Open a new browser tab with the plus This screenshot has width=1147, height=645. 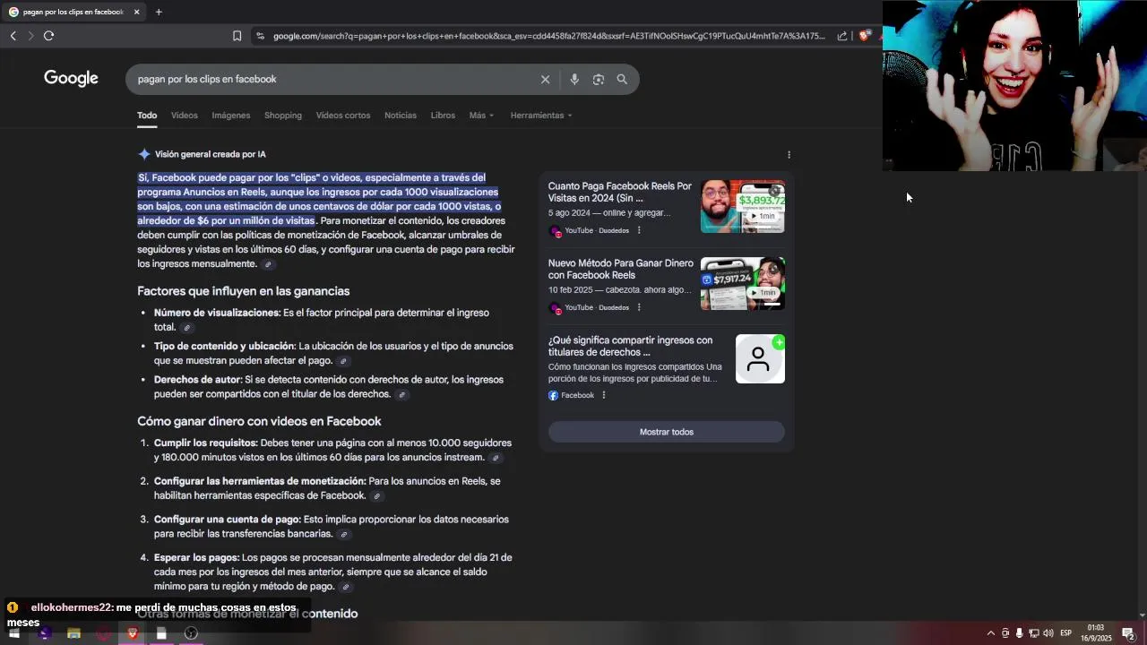point(159,12)
